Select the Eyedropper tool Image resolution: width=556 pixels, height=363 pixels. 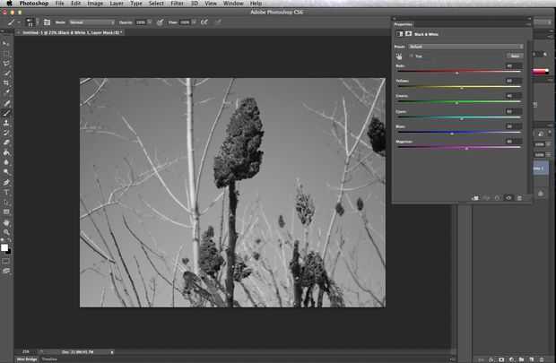pos(6,92)
